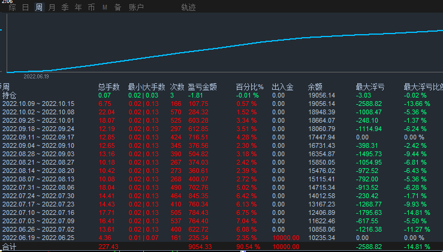The height and width of the screenshot is (252, 443).
Task: Click the 持仓 total lots 0.07
Action: (x=104, y=95)
